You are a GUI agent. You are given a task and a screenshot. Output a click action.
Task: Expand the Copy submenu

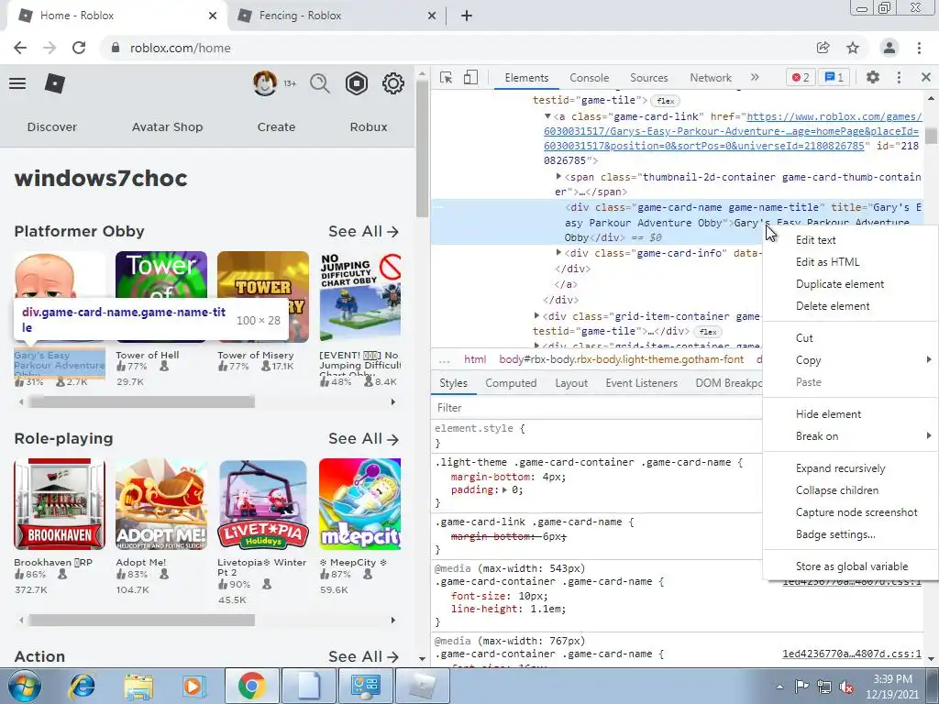850,360
